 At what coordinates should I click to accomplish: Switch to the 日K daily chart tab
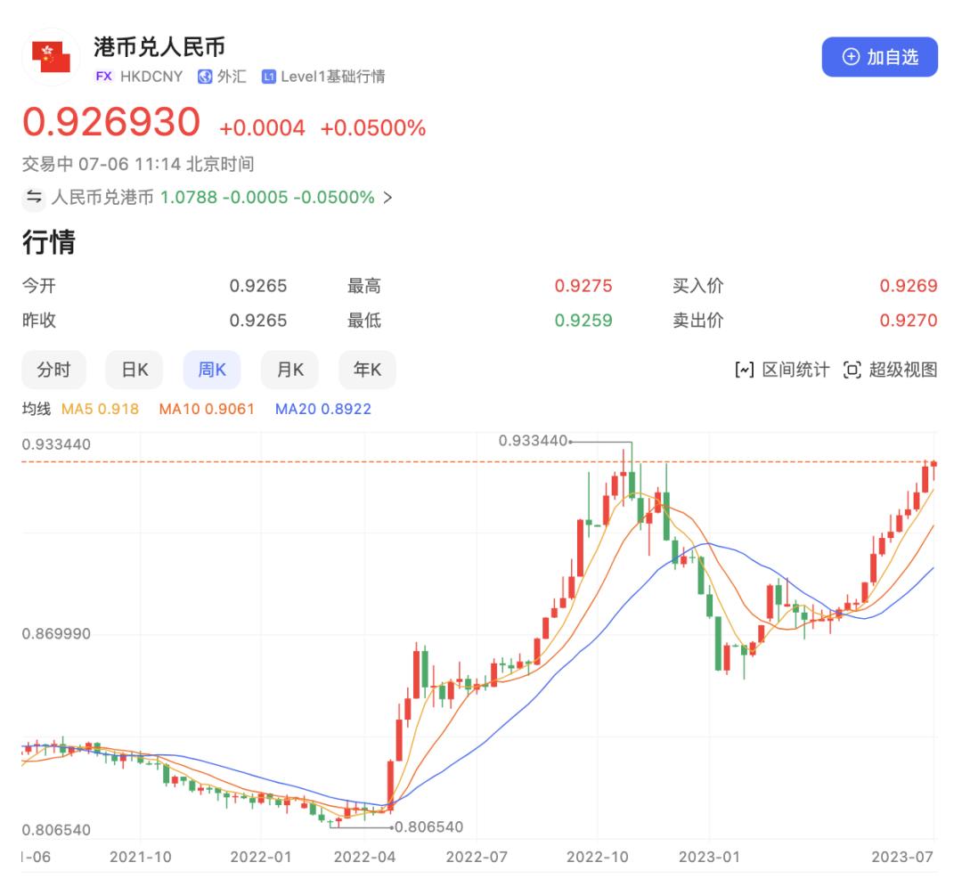pyautogui.click(x=134, y=370)
